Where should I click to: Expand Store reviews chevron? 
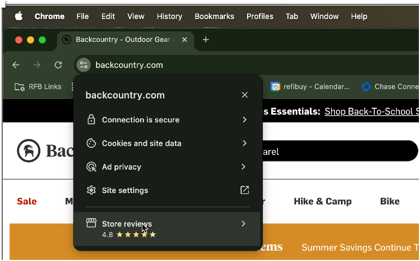(243, 223)
